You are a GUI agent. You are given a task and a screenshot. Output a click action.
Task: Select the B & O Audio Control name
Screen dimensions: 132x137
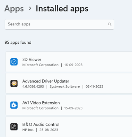(x=41, y=125)
